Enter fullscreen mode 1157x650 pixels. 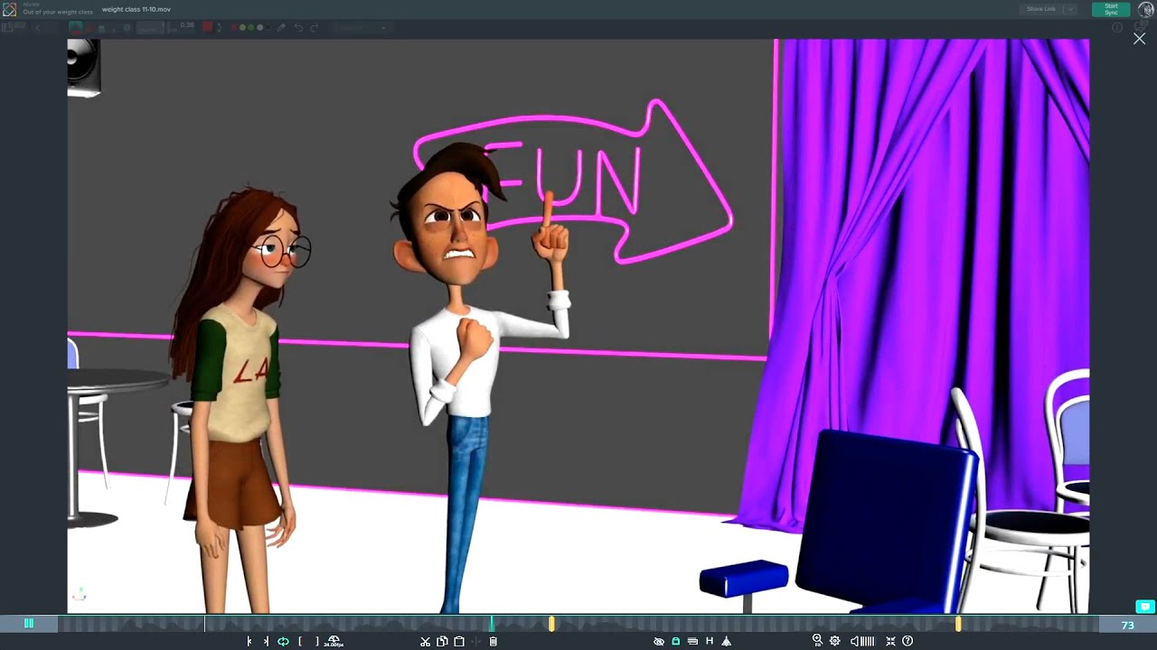pos(890,641)
